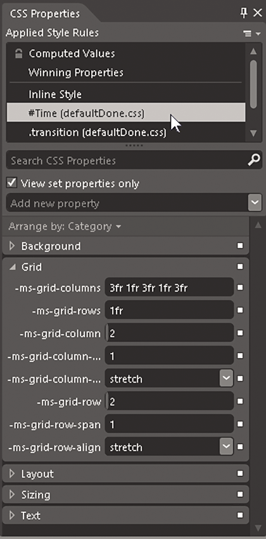Viewport: 266px width, 539px height.
Task: Click advanced options square for -ms-grid-row
Action: tap(240, 401)
